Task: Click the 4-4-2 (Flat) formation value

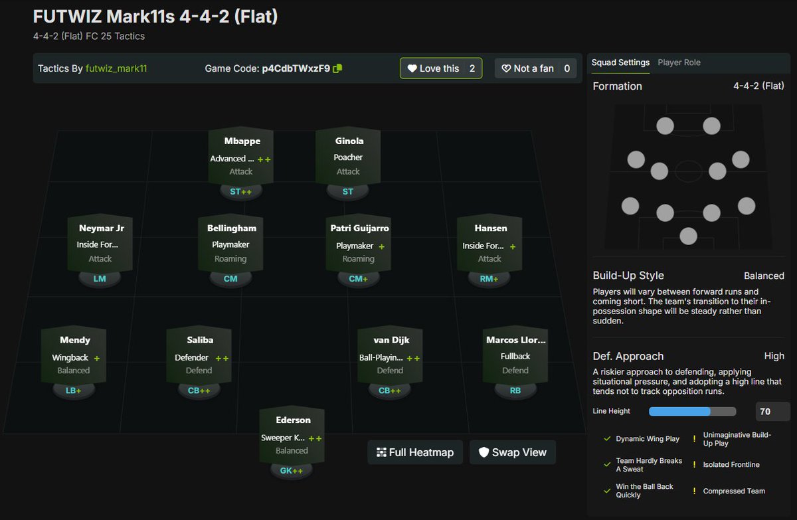Action: 758,86
